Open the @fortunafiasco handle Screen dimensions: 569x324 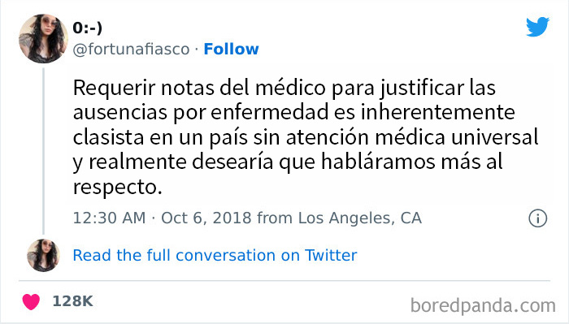[132, 50]
